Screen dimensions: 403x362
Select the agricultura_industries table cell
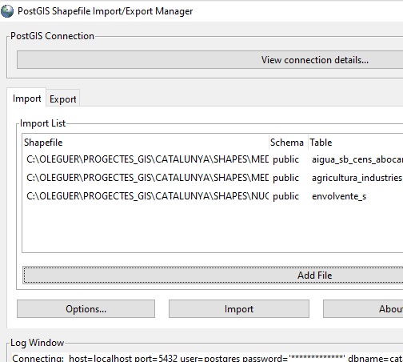click(x=357, y=178)
